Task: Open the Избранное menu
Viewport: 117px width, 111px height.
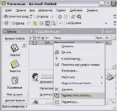Action: pyautogui.click(x=46, y=10)
